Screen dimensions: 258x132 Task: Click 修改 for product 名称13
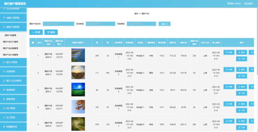242,70
